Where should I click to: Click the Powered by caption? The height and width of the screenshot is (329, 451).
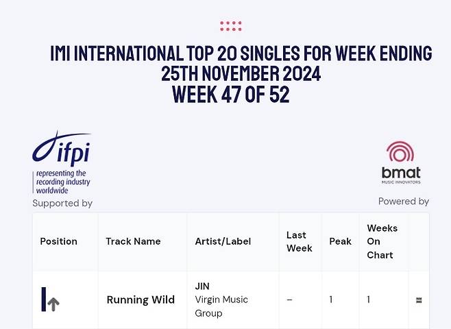[403, 201]
